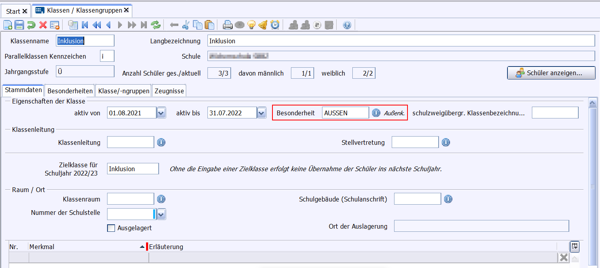Screen dimensions: 600x268
Task: Jump to first record in toolbar
Action: coord(85,25)
